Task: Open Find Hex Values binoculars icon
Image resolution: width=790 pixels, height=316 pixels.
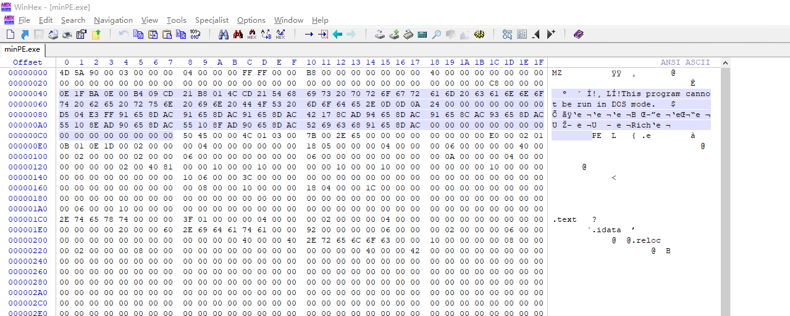Action: 252,34
